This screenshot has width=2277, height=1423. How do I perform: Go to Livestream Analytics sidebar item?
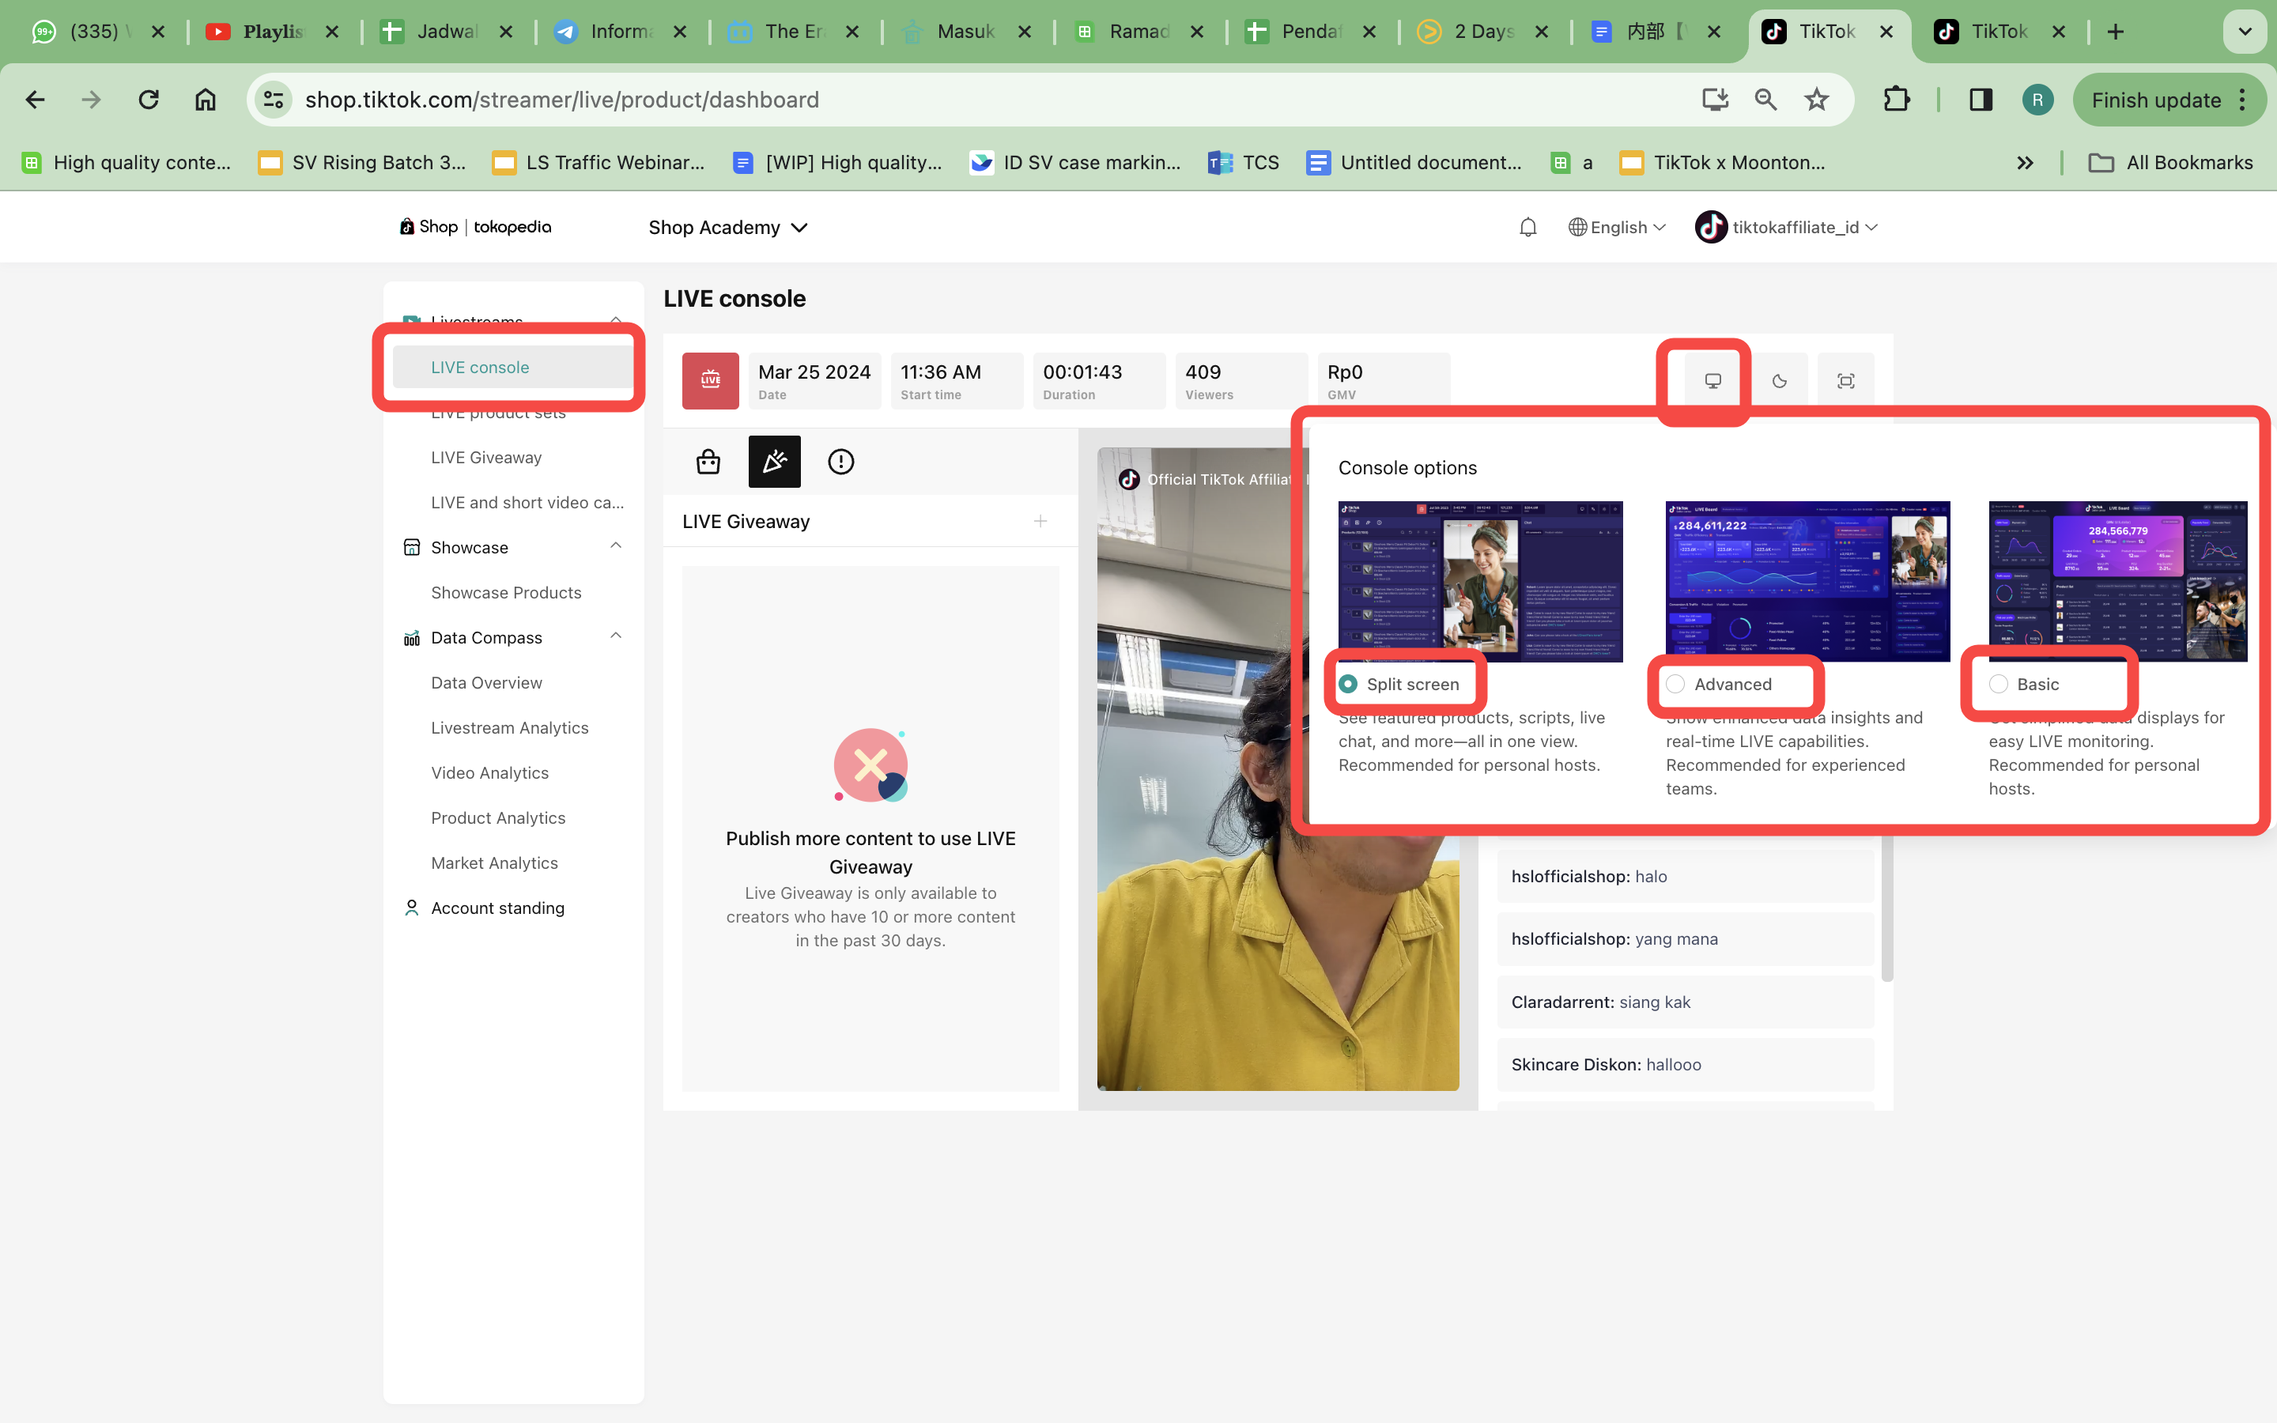(x=509, y=727)
